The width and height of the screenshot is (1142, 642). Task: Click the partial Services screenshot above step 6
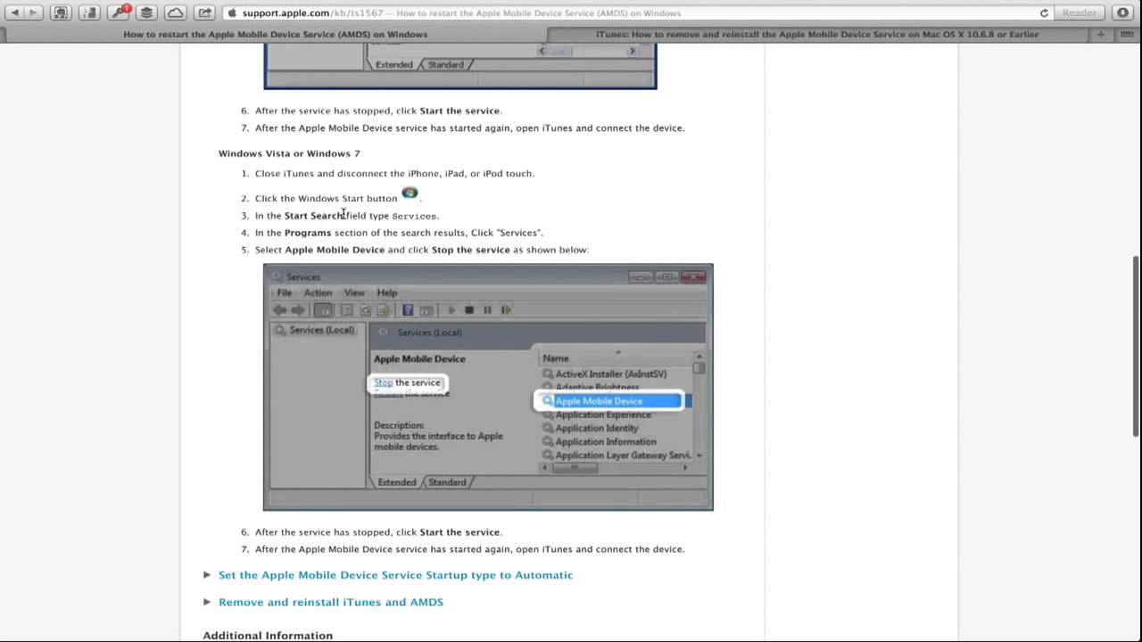pos(460,66)
